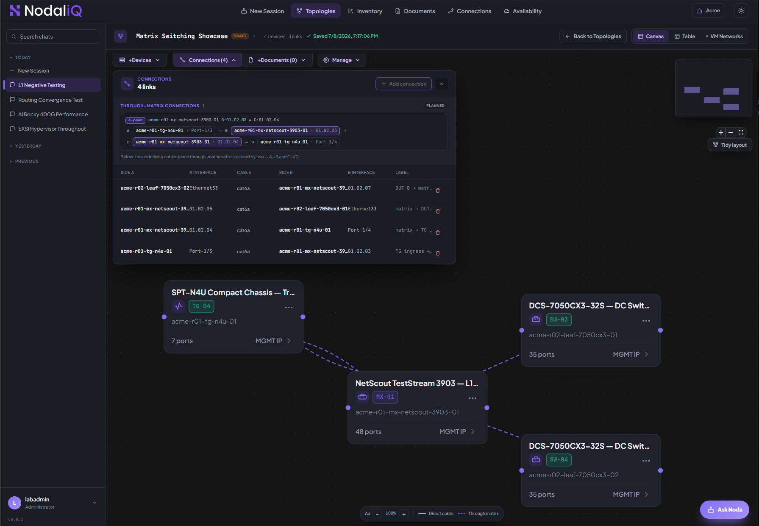Collapse the Connections panel chevron
Image resolution: width=759 pixels, height=526 pixels.
pyautogui.click(x=441, y=84)
